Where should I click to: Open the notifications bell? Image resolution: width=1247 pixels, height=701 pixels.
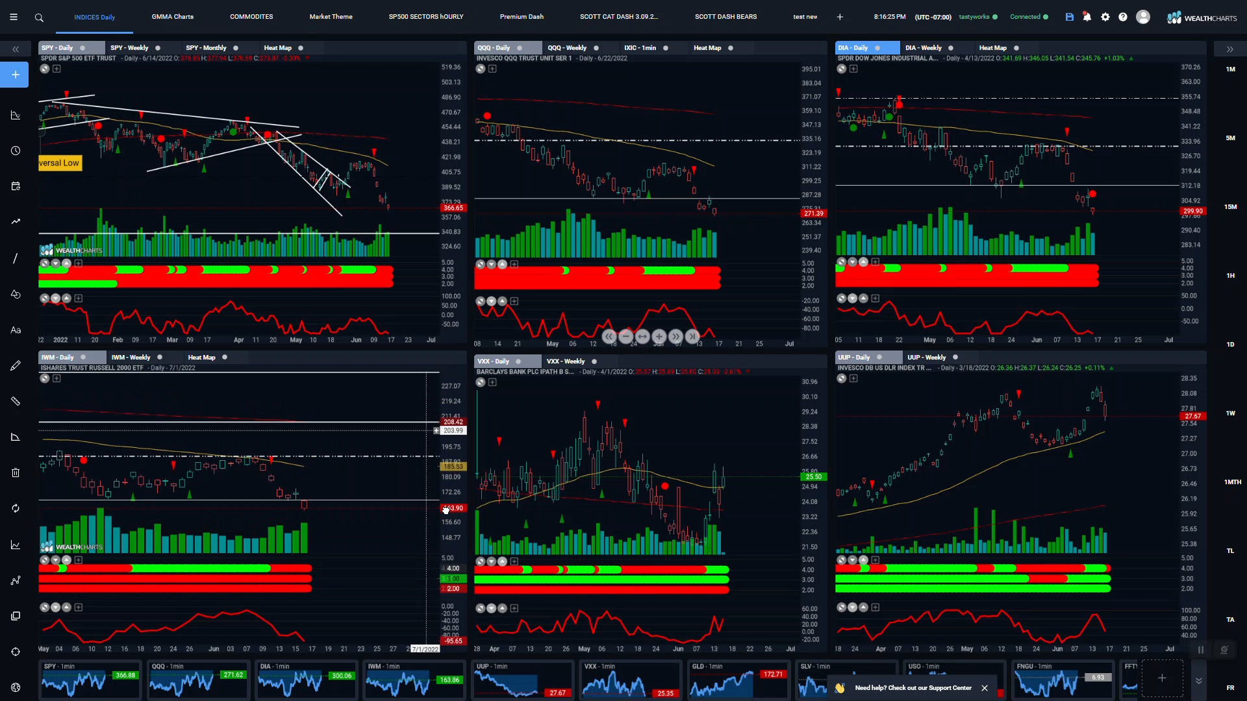click(1087, 17)
